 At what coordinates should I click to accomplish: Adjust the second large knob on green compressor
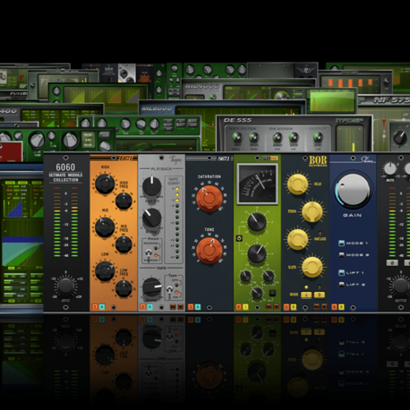click(257, 253)
